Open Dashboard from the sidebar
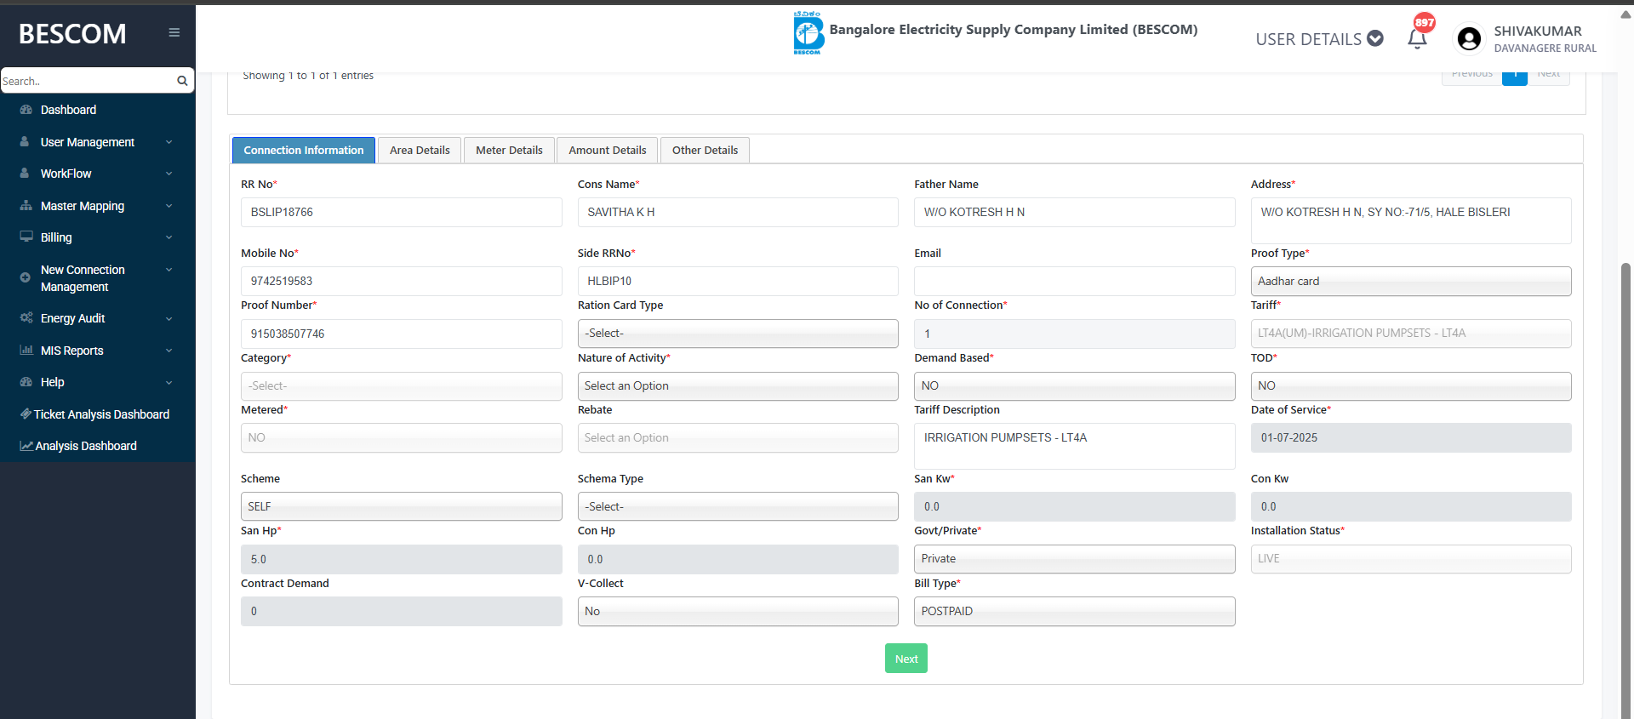 click(x=68, y=110)
